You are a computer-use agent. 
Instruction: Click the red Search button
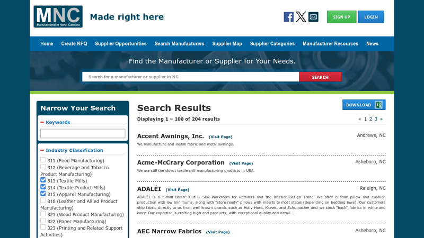coord(320,77)
